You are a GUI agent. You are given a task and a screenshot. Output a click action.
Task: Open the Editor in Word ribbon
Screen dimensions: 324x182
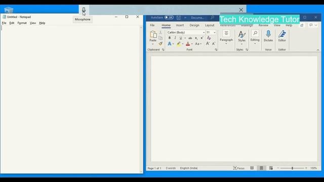[x=282, y=36]
